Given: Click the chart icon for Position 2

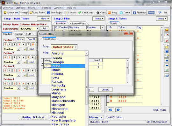Looking at the screenshot, I should (25, 62).
